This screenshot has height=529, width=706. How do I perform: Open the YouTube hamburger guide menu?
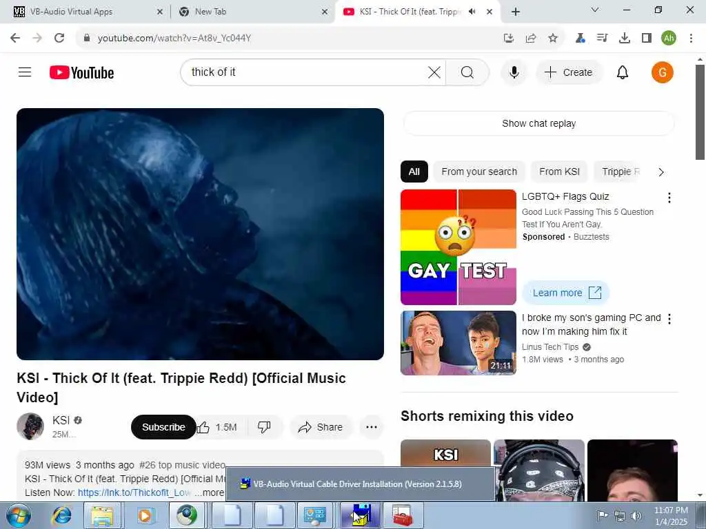coord(25,72)
